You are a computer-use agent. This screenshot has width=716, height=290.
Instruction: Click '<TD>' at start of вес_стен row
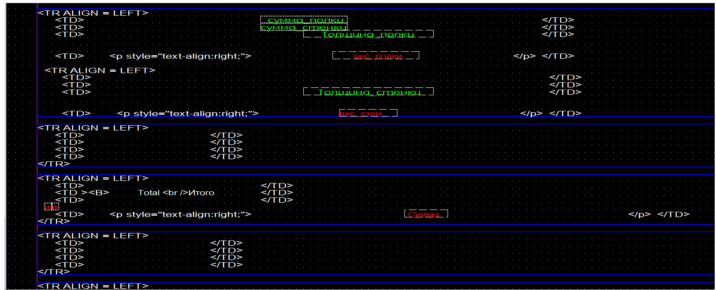point(76,113)
